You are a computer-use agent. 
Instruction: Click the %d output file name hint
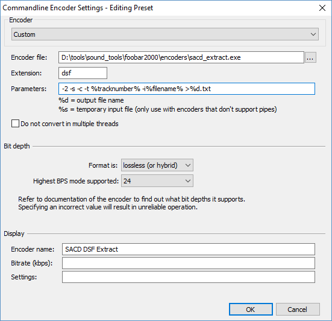(x=91, y=100)
